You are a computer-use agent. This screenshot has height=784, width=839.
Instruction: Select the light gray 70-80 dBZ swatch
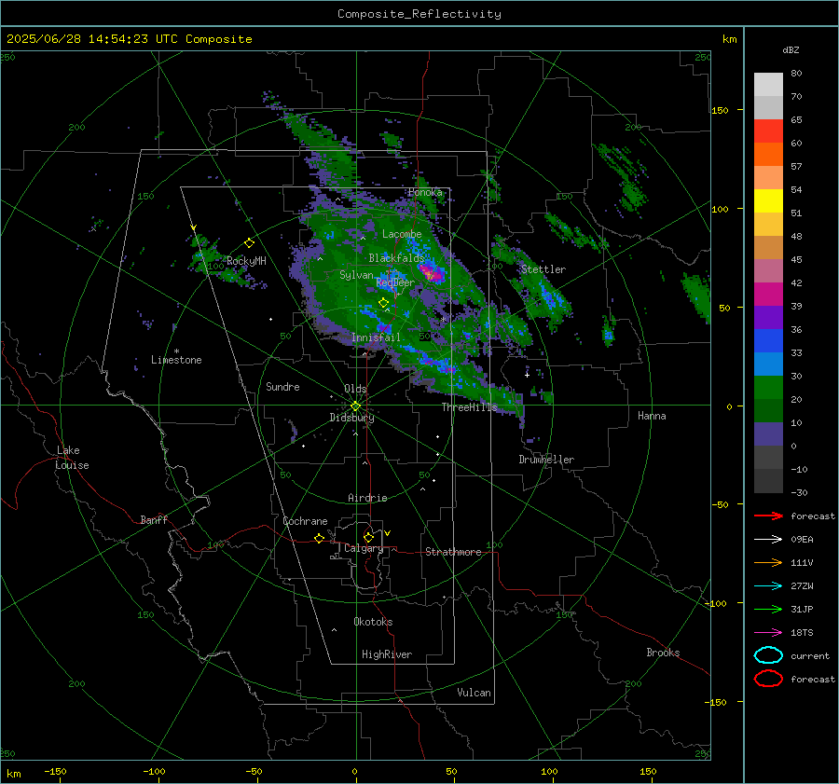click(x=768, y=84)
